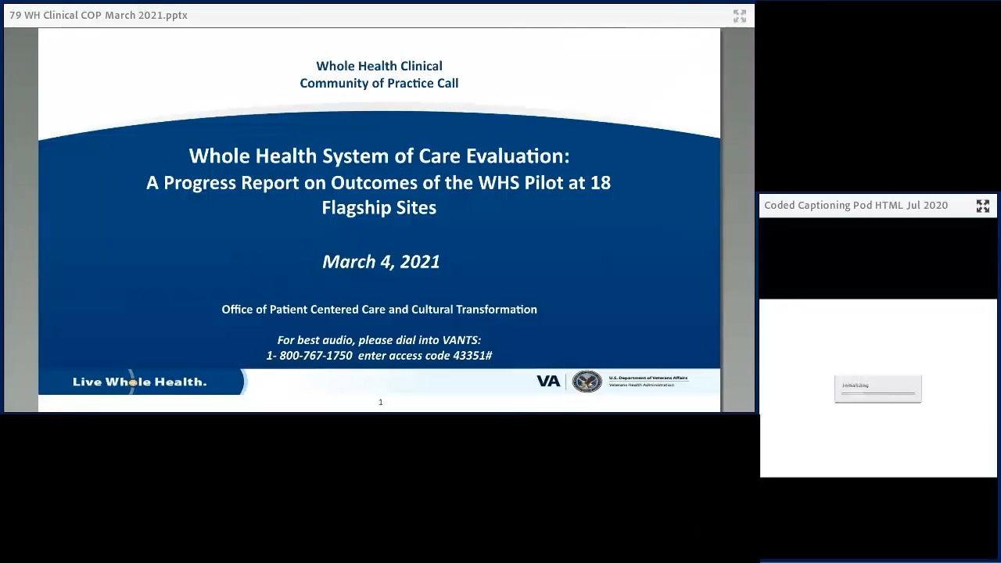
Task: Click the '79 WH Clinical COP March 2021.pptx' title
Action: pyautogui.click(x=99, y=15)
